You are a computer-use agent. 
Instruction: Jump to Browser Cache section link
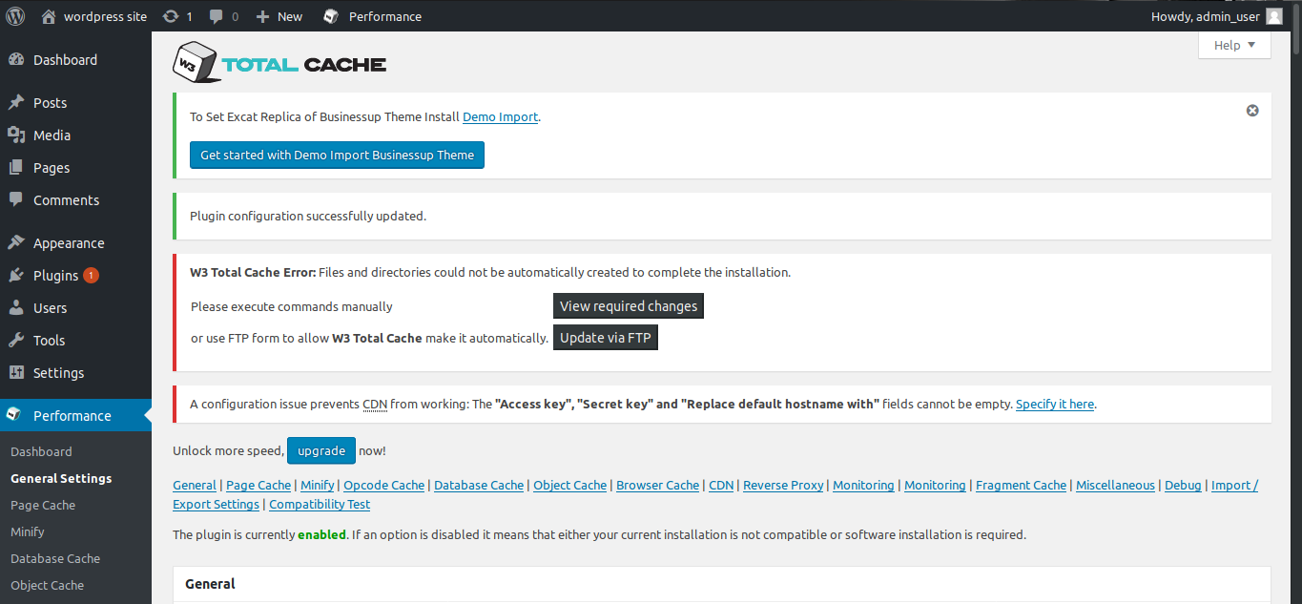click(x=657, y=485)
